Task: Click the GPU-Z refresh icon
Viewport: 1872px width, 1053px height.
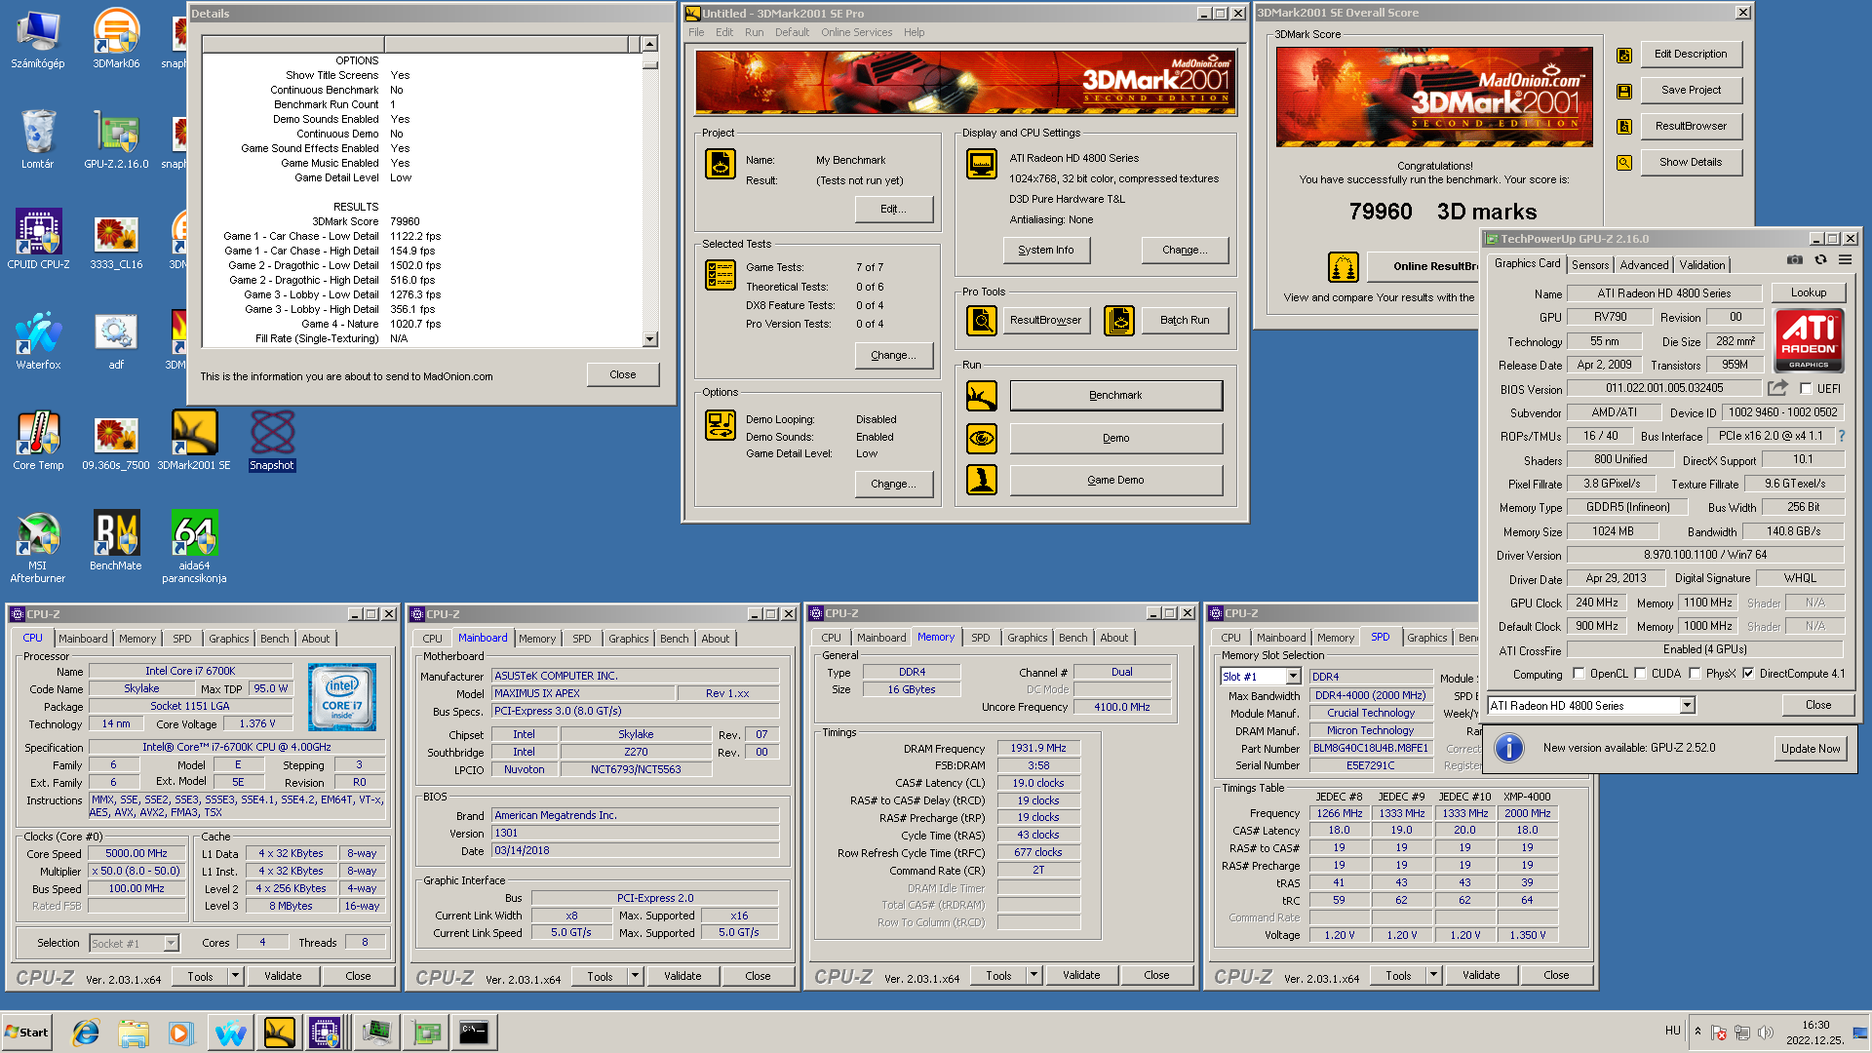Action: pos(1820,259)
